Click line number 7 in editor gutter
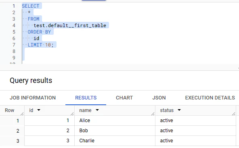Image resolution: width=239 pixels, height=148 pixels. click(14, 45)
